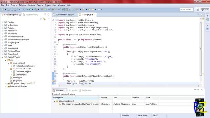Toggle Link with Editor in Package Explorer
This screenshot has width=210, height=118.
(45, 19)
